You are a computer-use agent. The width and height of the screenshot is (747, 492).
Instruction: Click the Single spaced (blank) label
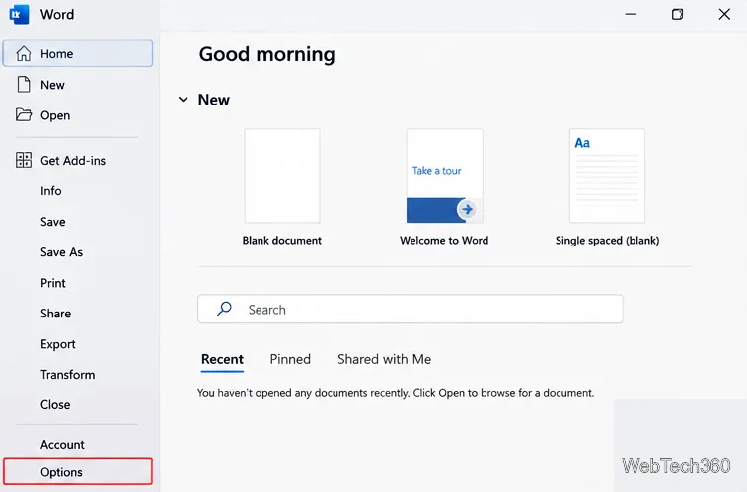coord(608,241)
